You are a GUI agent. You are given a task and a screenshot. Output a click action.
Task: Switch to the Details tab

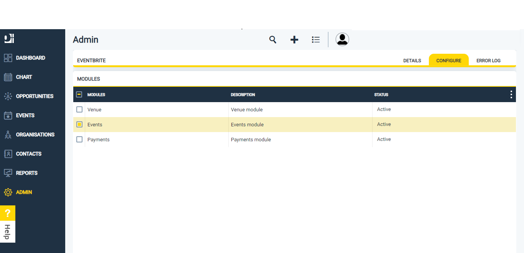tap(412, 61)
